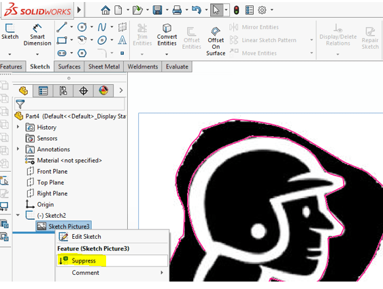383x289 pixels.
Task: Select the Ellipse sketch tool
Action: click(102, 40)
